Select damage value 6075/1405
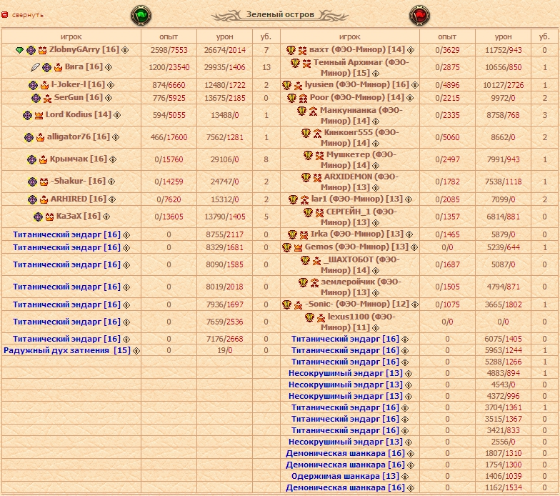Image resolution: width=560 pixels, height=496 pixels. tap(503, 339)
